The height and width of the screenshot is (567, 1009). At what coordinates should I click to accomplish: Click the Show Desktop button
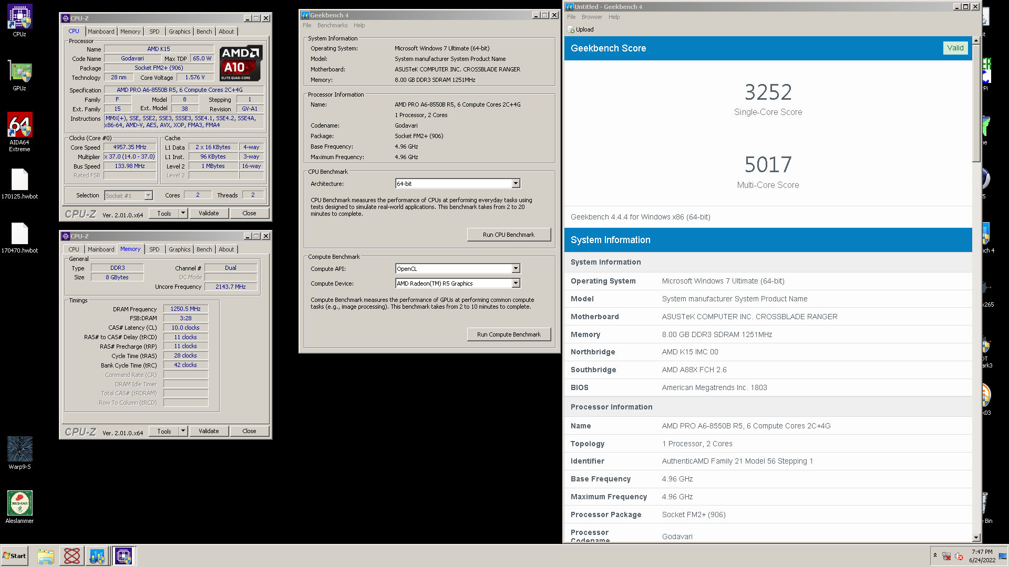click(x=1003, y=556)
